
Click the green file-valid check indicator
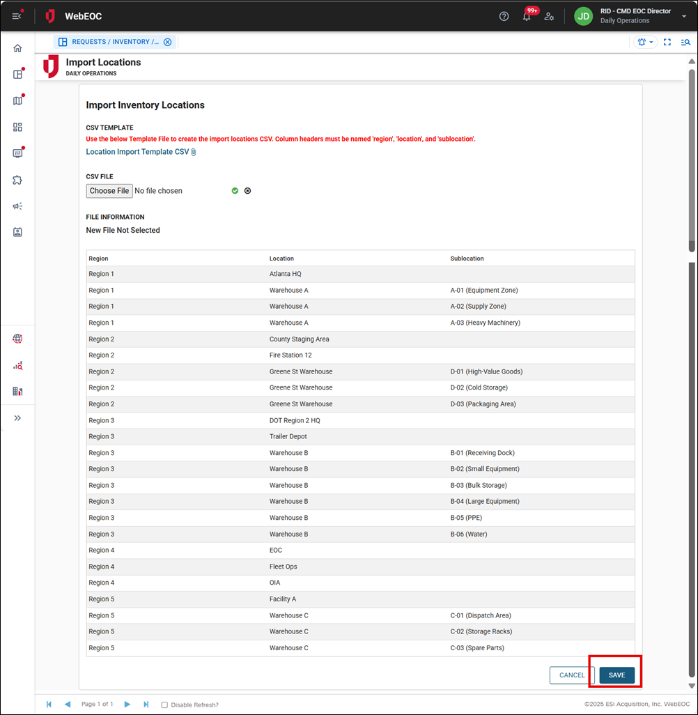pos(235,190)
